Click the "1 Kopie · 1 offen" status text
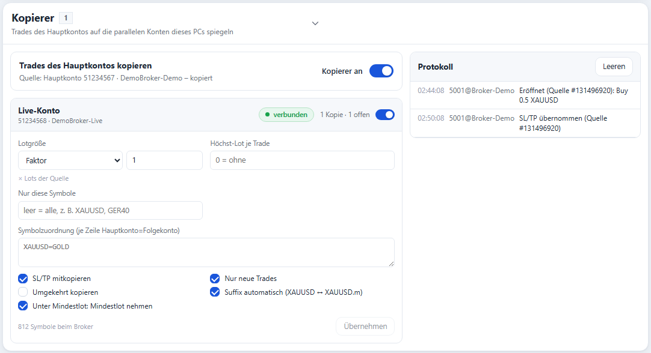 tap(345, 115)
